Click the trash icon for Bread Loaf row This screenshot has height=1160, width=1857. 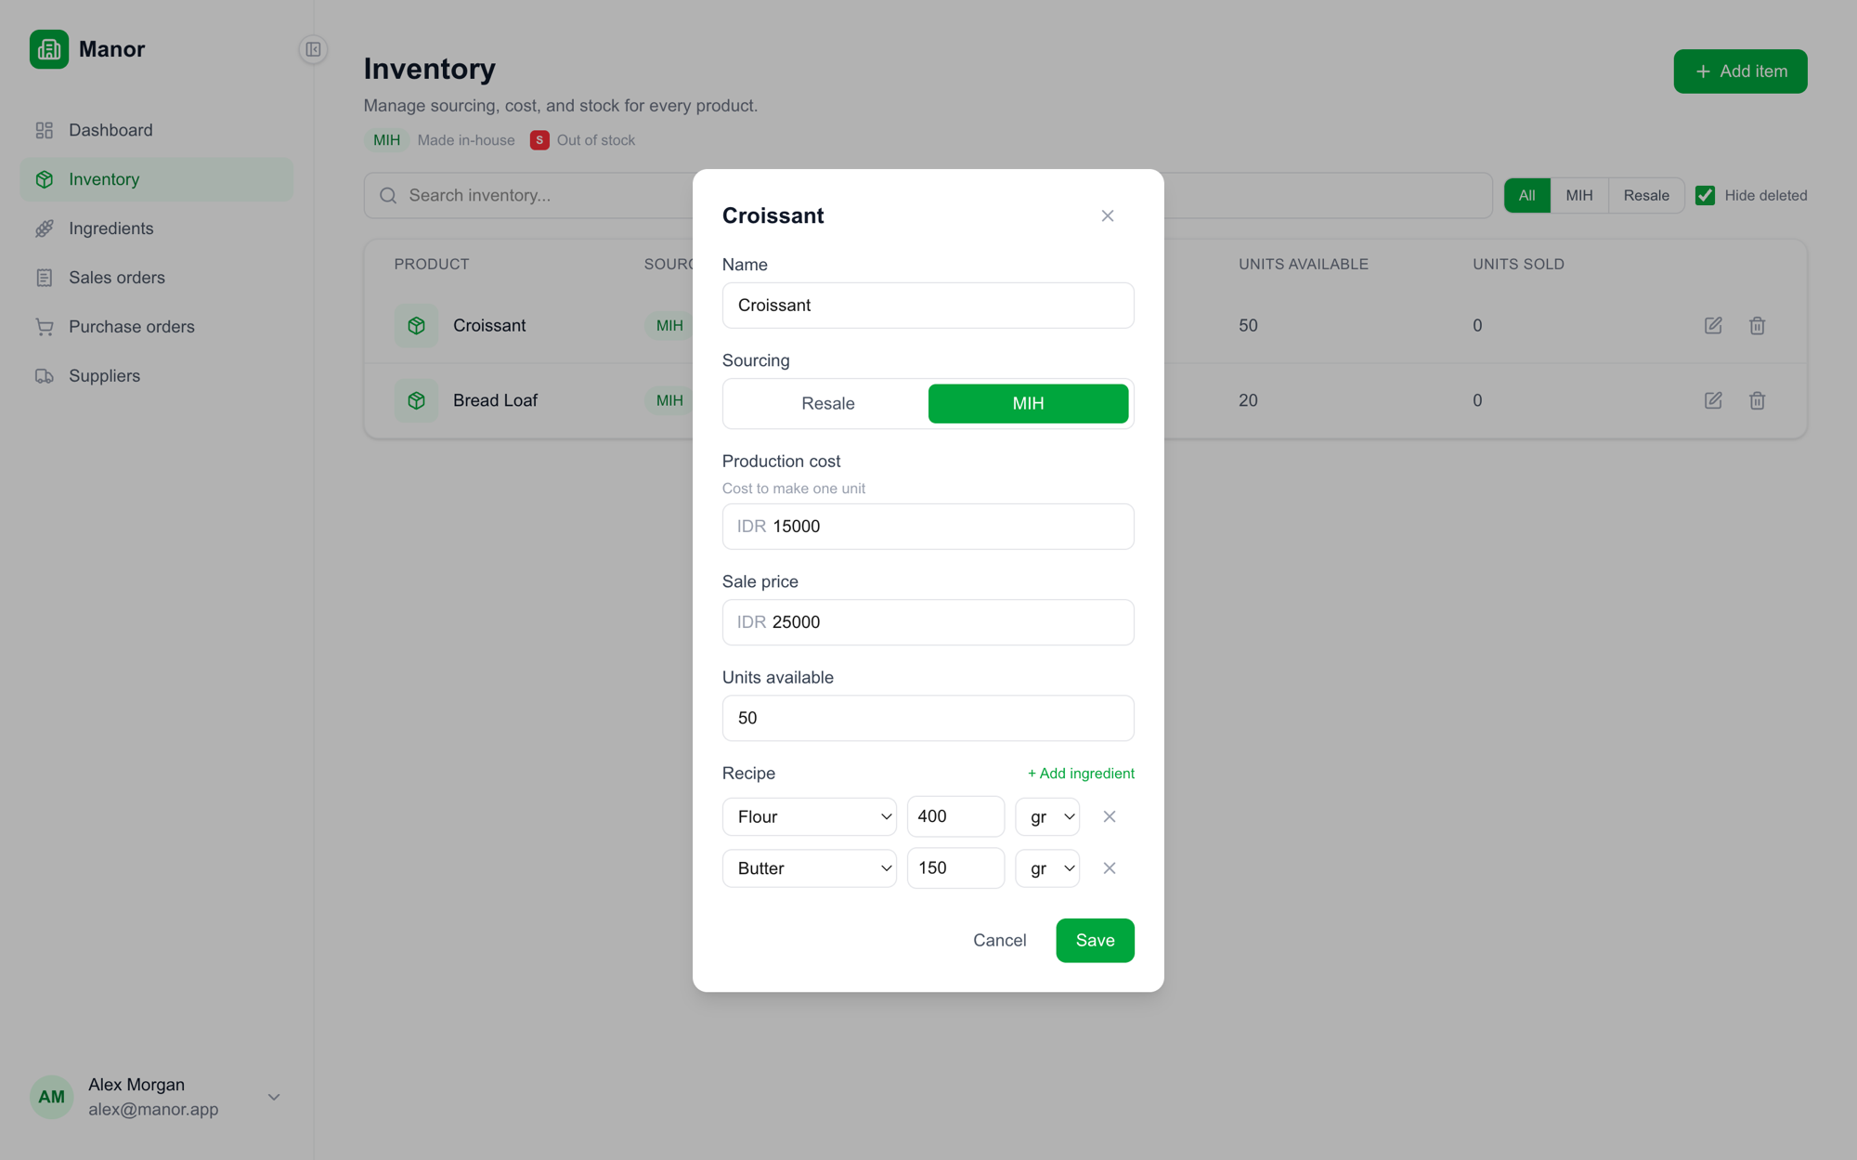(x=1757, y=400)
